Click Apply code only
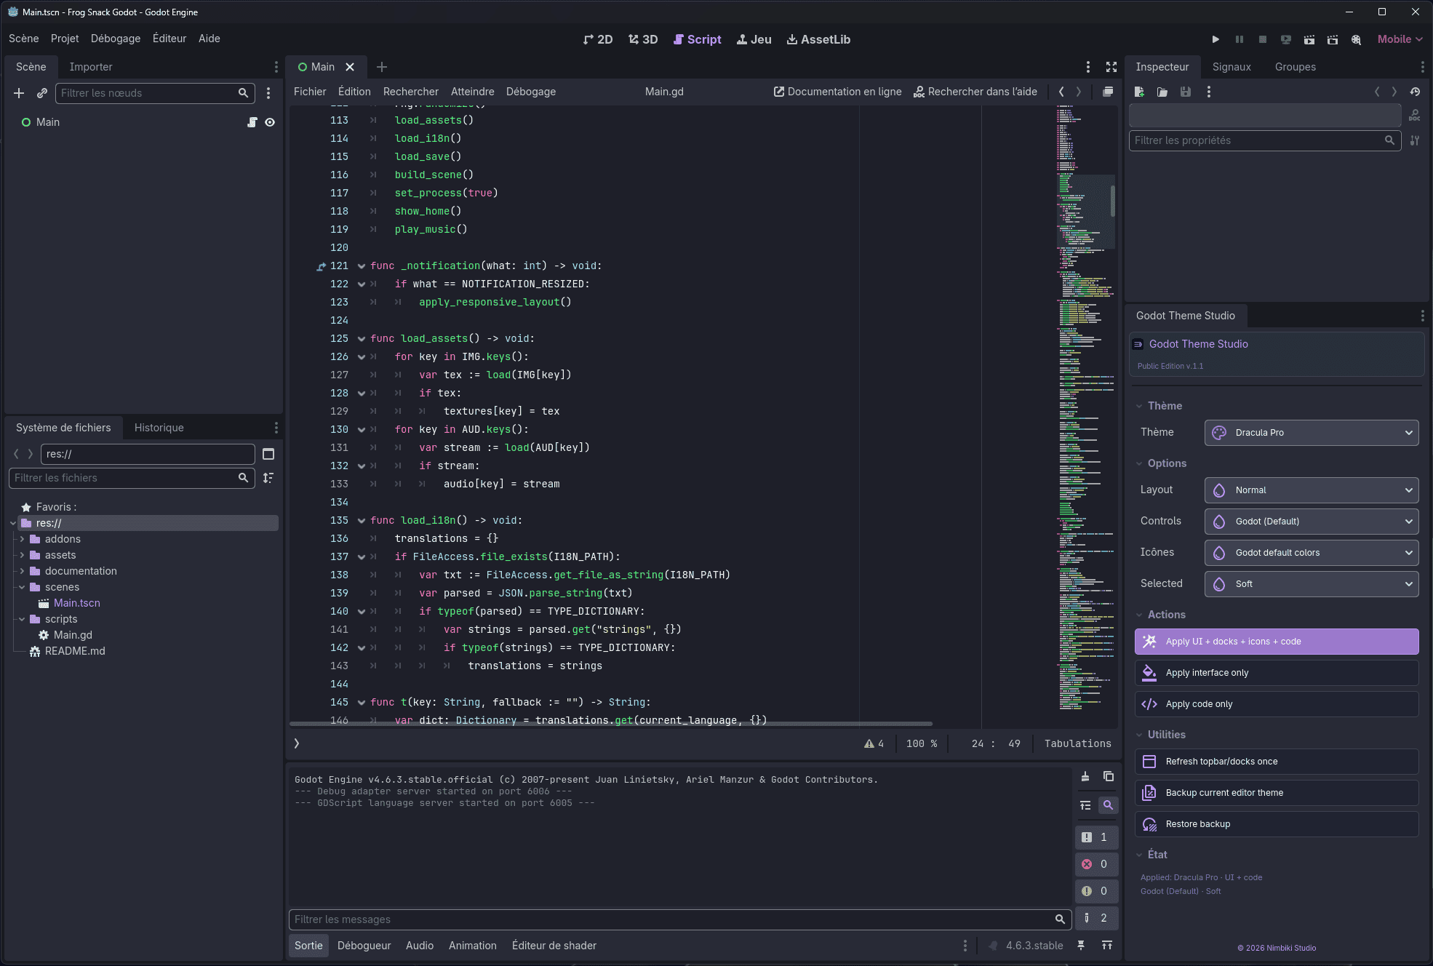Screen dimensions: 1433x966 [x=1277, y=704]
